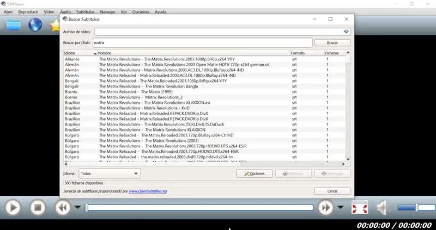Screen dimensions: 436x230
Task: Open the Ayuda menu
Action: pyautogui.click(x=160, y=12)
